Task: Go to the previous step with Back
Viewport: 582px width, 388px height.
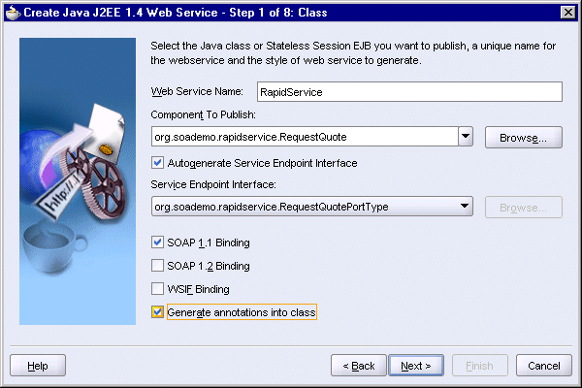Action: tap(359, 366)
